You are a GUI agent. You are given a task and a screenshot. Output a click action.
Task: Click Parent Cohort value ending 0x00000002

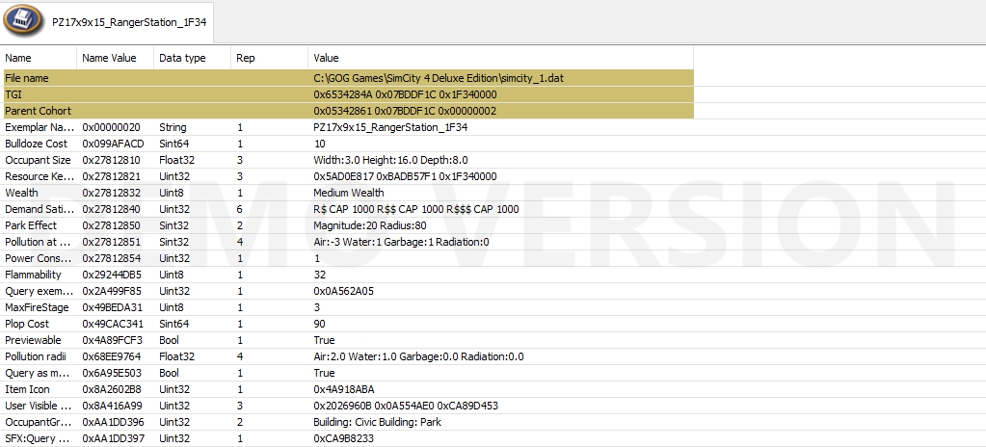pos(405,111)
